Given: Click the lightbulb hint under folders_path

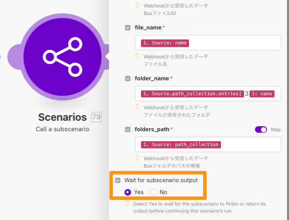Looking at the screenshot, I should coord(137,158).
